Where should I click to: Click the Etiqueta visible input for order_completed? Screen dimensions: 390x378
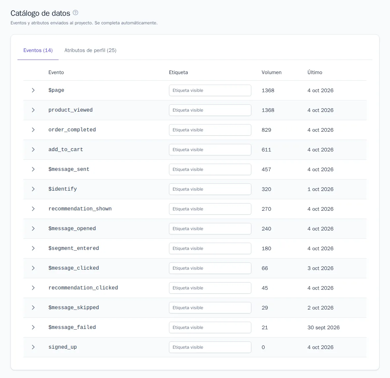tap(210, 130)
